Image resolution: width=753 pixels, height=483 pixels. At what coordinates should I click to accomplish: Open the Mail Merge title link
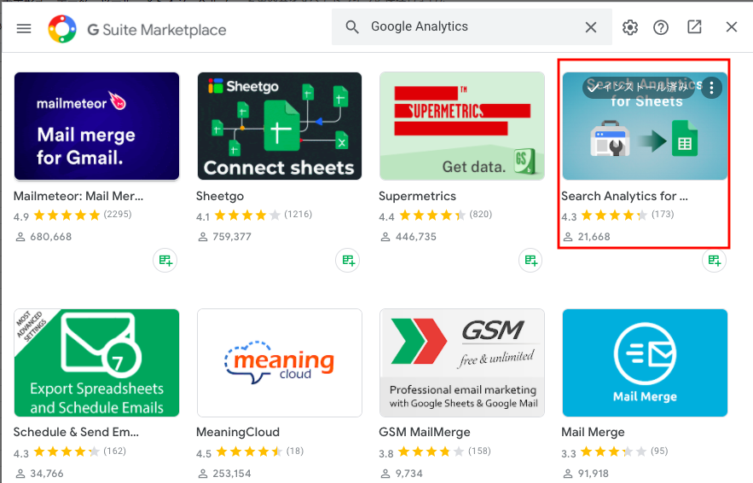(x=593, y=432)
